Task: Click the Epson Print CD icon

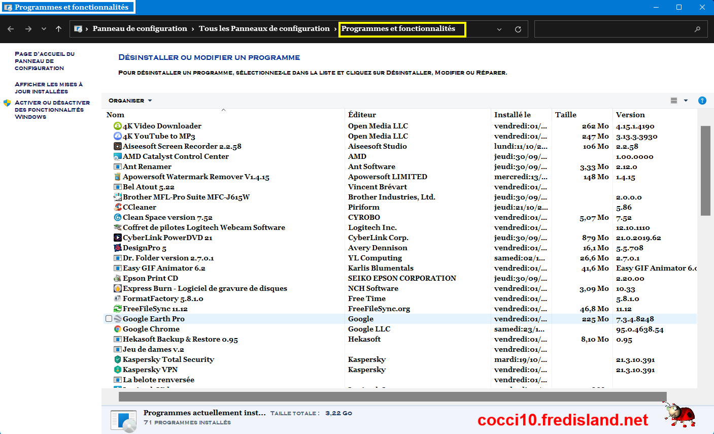Action: pos(118,278)
